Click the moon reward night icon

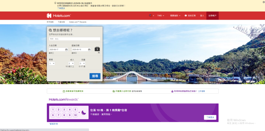coord(84,112)
